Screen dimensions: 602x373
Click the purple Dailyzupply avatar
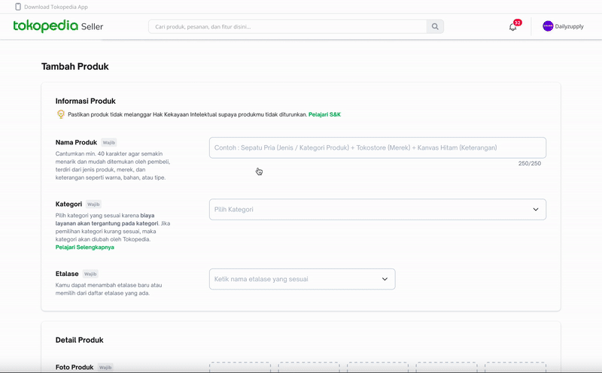(548, 26)
